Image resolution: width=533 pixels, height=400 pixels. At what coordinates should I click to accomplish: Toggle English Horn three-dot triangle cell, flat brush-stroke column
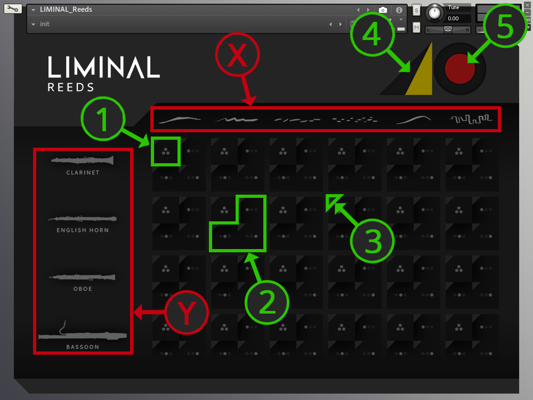[166, 210]
